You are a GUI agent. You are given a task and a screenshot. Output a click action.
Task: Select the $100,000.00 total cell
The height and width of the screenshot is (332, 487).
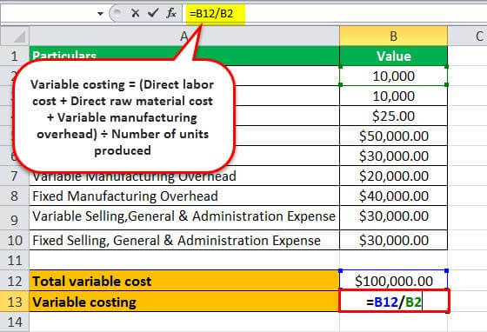(x=393, y=281)
